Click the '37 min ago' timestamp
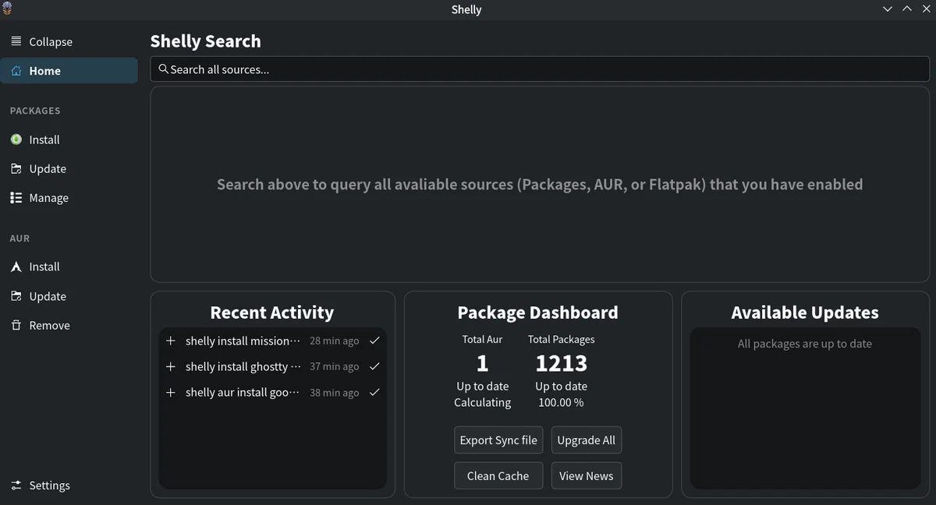 pyautogui.click(x=335, y=366)
